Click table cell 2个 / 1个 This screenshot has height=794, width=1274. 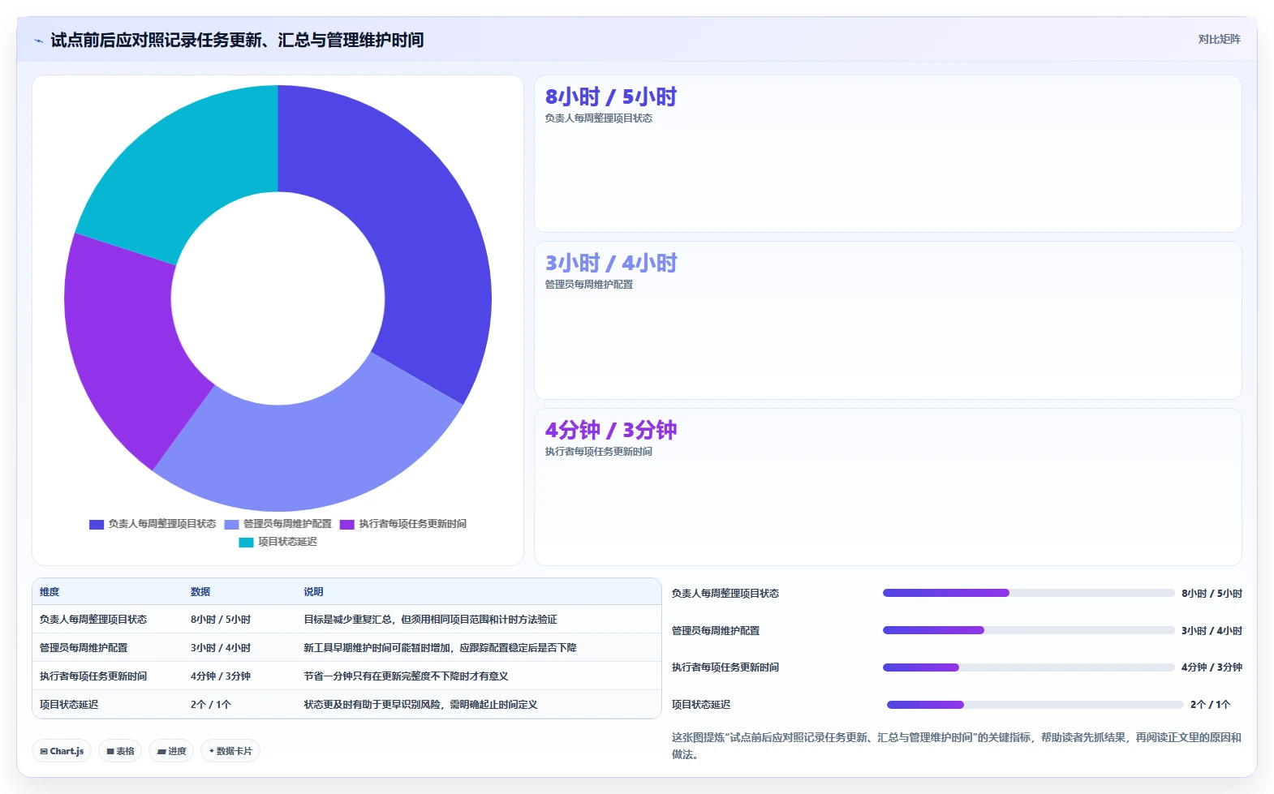click(211, 705)
